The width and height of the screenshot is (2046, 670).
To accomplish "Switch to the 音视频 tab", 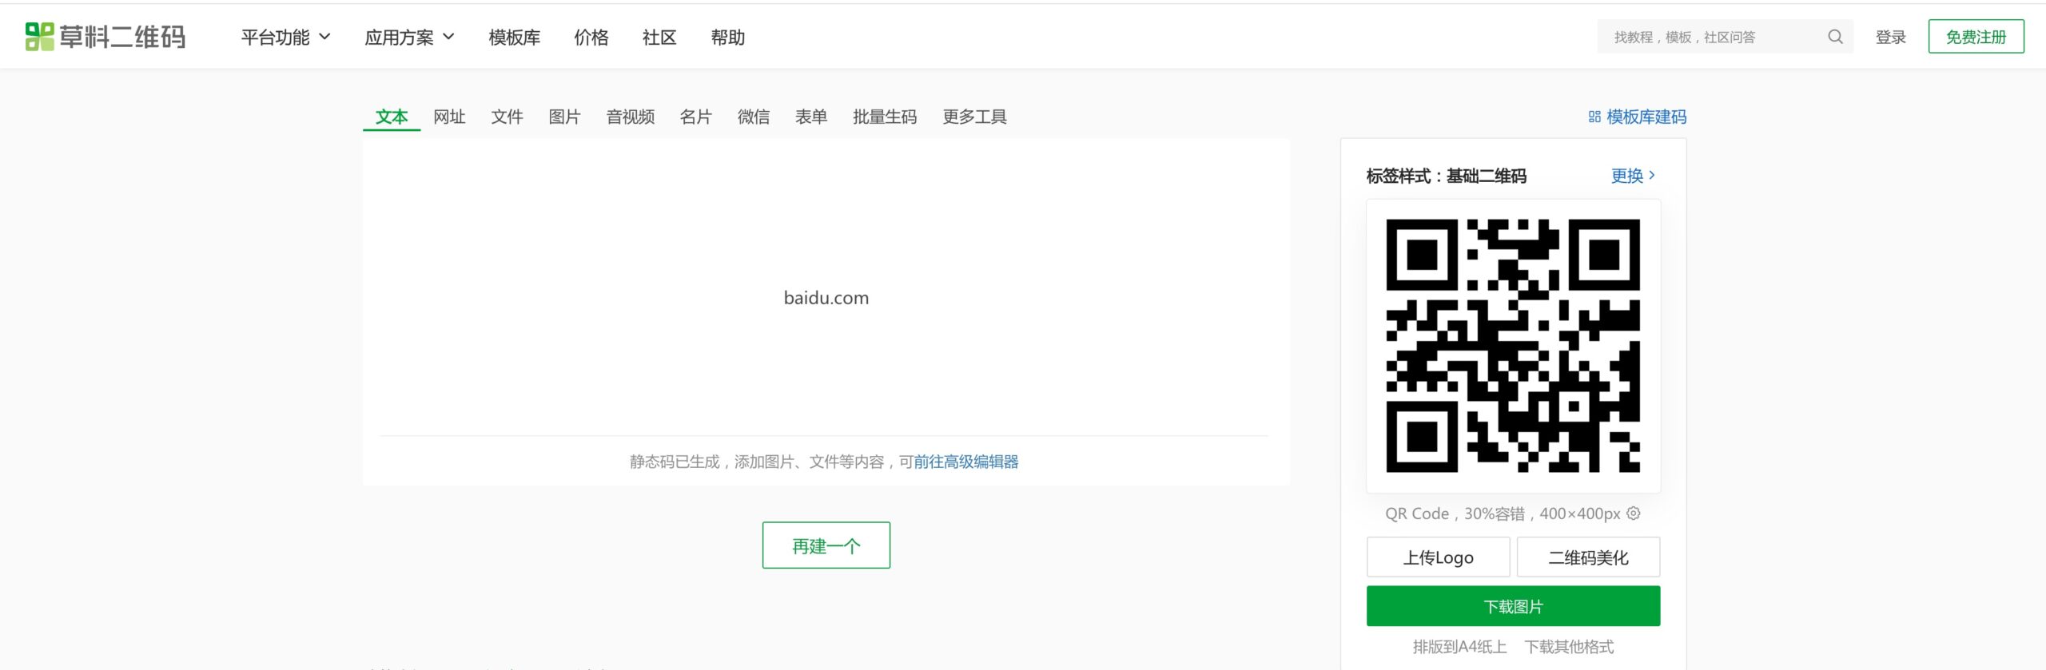I will [631, 117].
